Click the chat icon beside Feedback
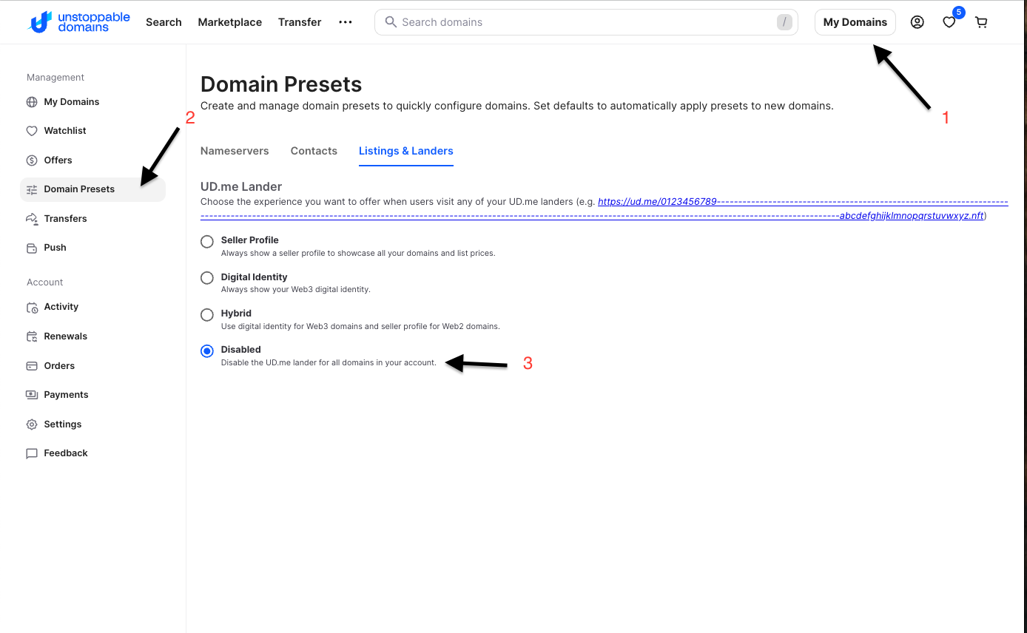This screenshot has height=633, width=1027. [32, 453]
